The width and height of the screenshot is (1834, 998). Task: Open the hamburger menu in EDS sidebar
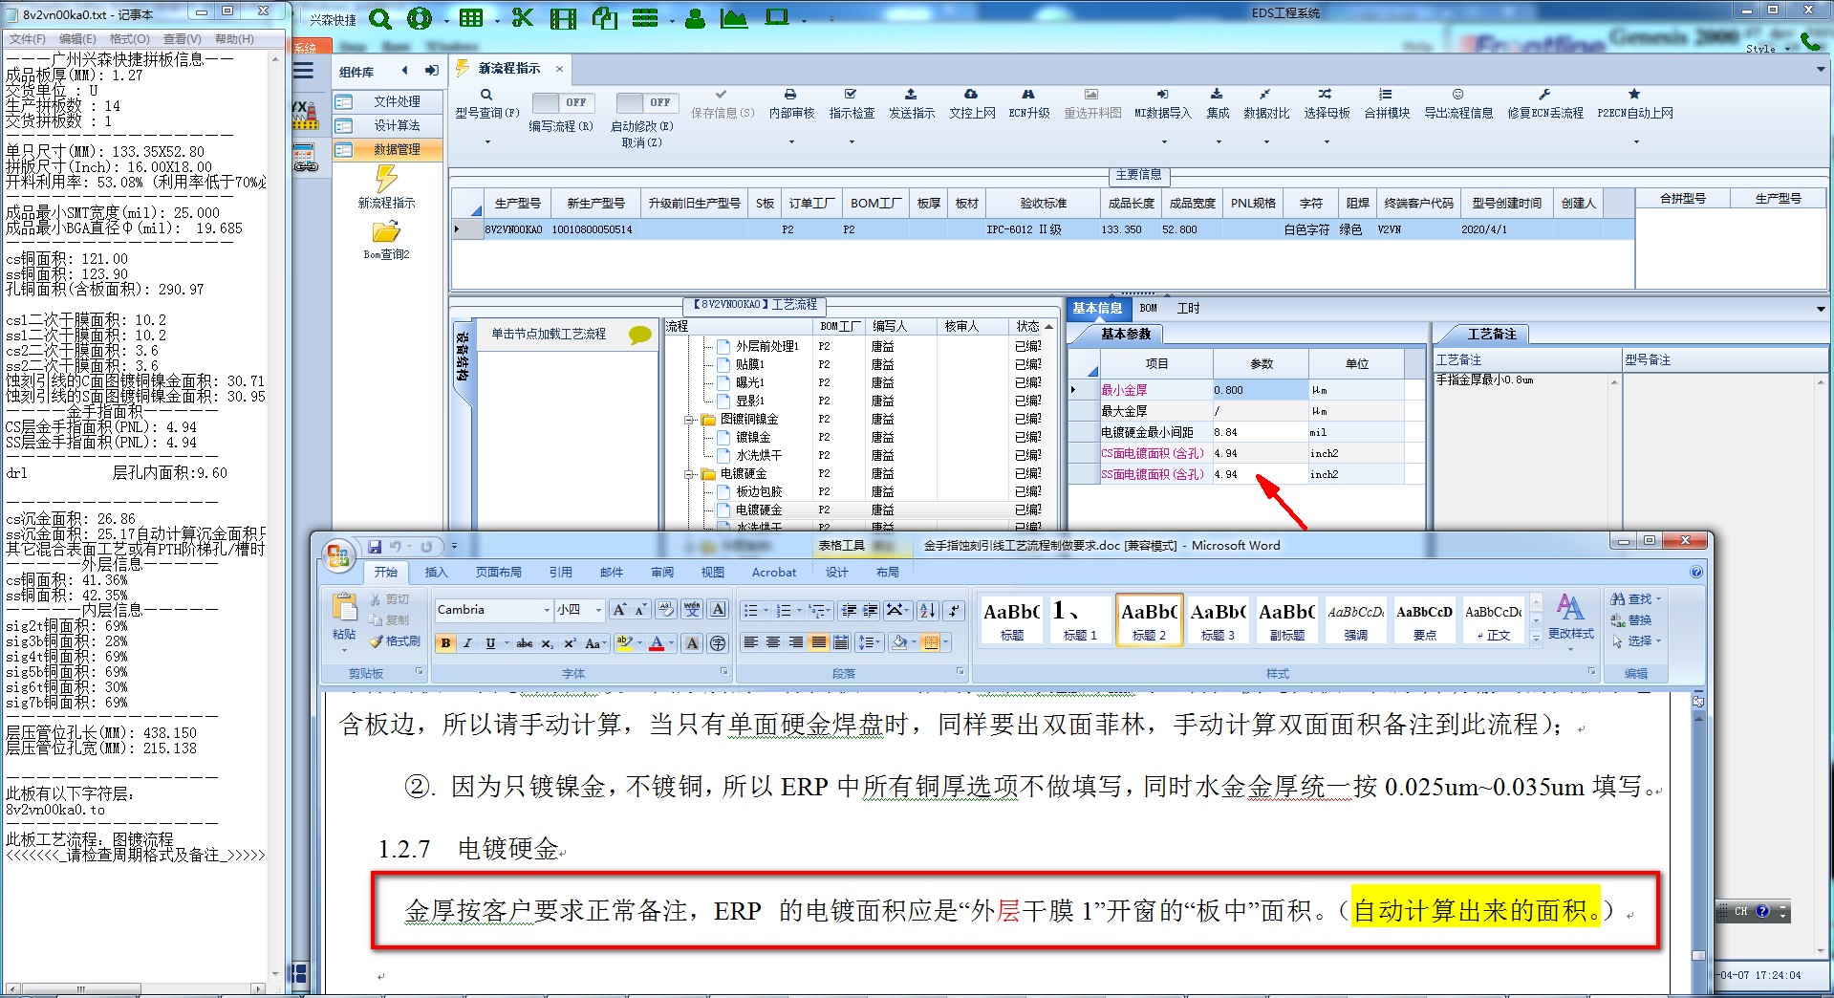coord(303,70)
